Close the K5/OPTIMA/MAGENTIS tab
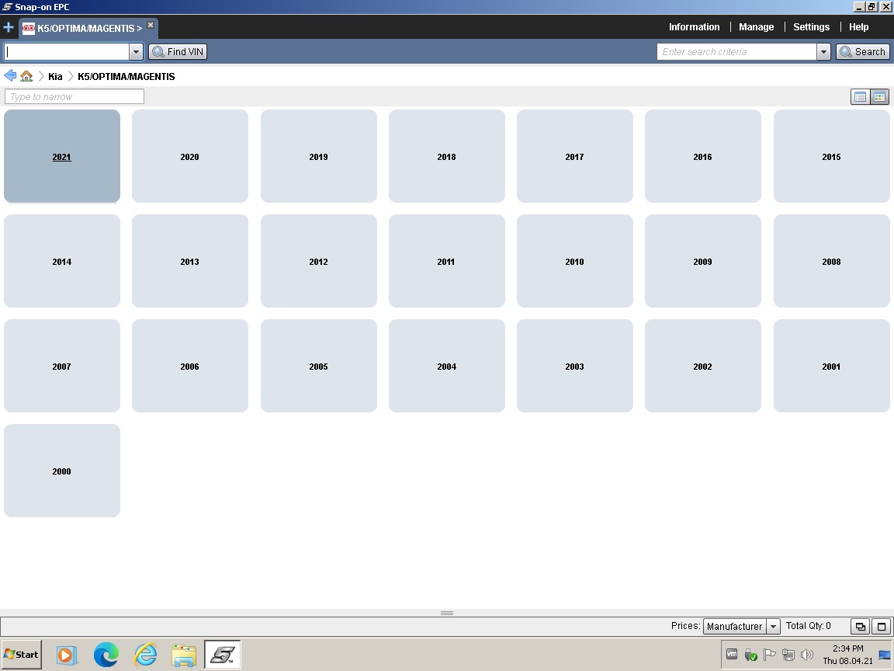The height and width of the screenshot is (671, 894). [151, 25]
